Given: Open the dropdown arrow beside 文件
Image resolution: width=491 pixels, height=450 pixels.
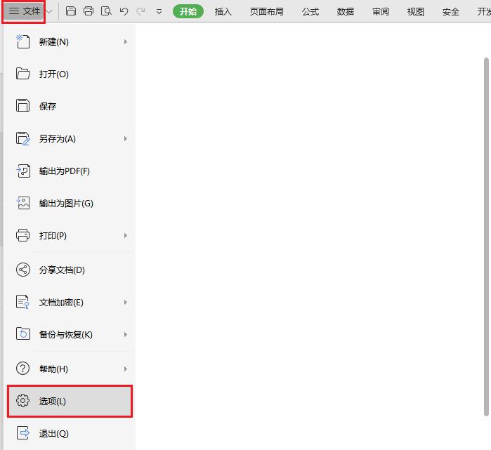Looking at the screenshot, I should pyautogui.click(x=49, y=11).
